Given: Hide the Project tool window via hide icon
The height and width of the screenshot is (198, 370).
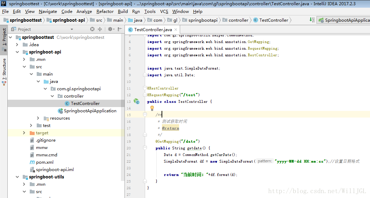Looking at the screenshot, I should pyautogui.click(x=120, y=29).
